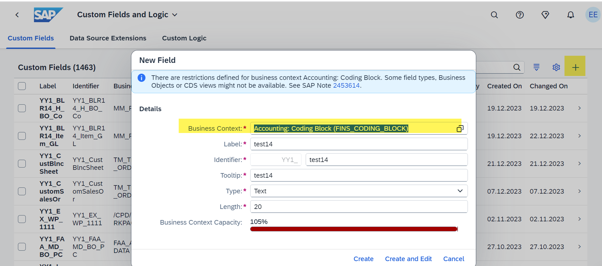This screenshot has height=266, width=602.
Task: Click the table search magnifier icon
Action: [x=517, y=67]
